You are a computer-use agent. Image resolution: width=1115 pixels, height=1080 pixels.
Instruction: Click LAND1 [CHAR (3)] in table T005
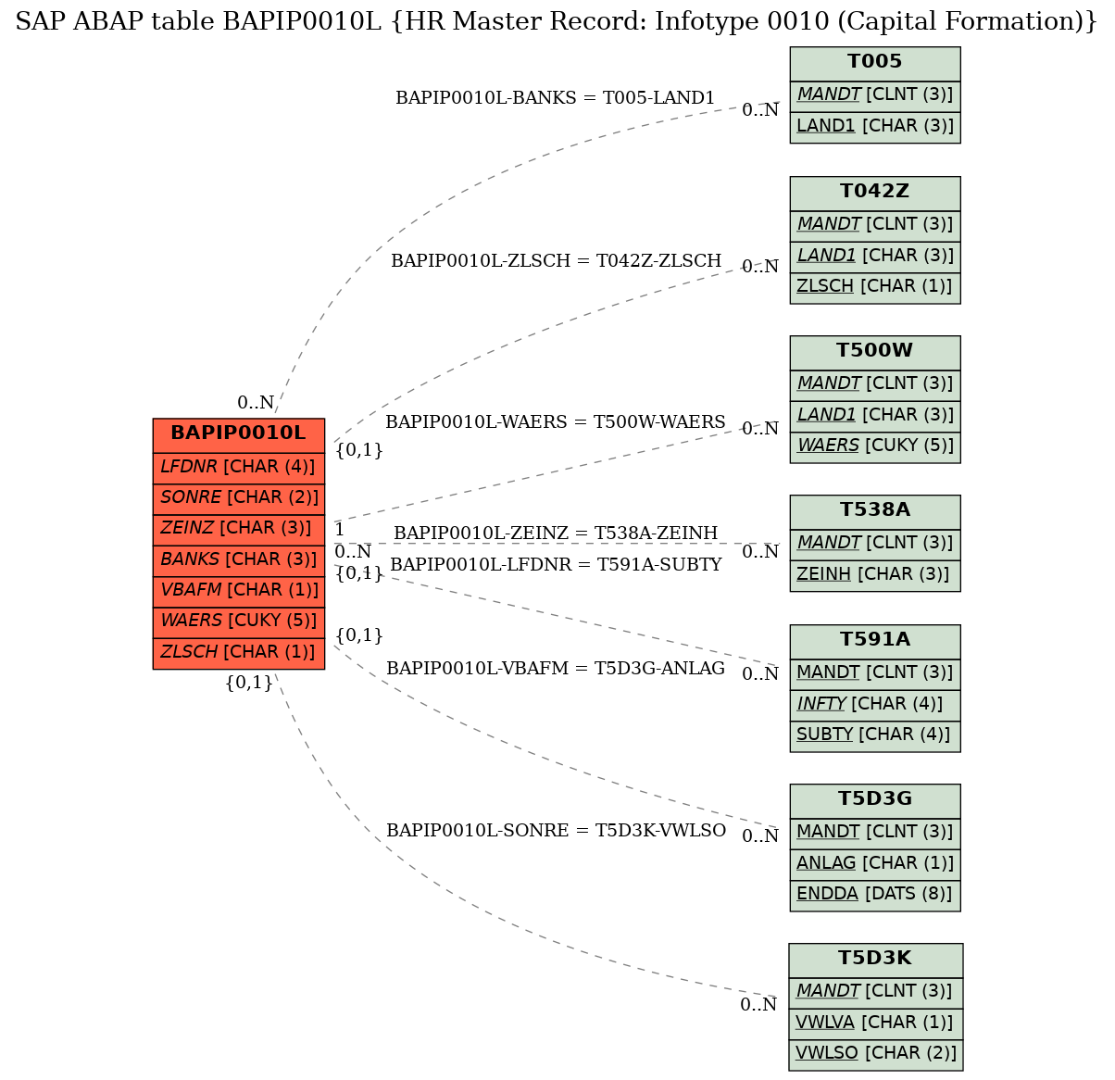pos(875,127)
